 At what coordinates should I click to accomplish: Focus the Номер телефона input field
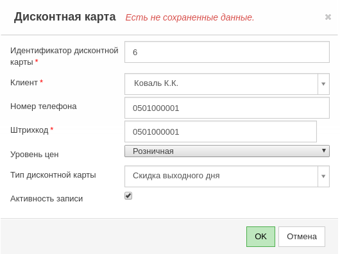227,108
